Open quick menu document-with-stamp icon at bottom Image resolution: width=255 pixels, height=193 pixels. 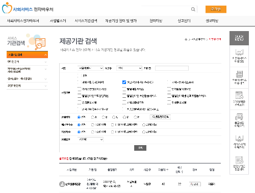239,160
